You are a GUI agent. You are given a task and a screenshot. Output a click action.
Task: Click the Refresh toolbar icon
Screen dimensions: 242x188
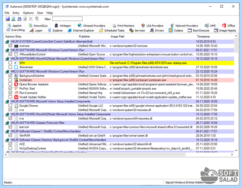click(13, 19)
